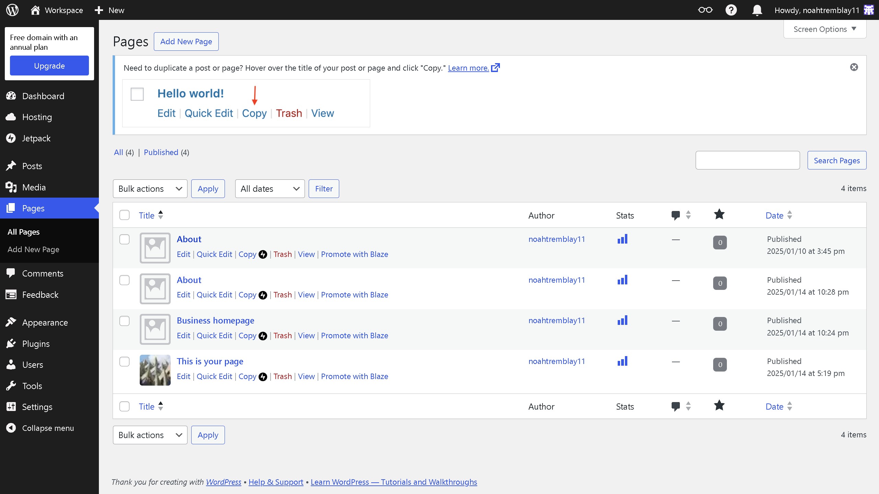
Task: Select the This is your page checkbox
Action: click(124, 362)
